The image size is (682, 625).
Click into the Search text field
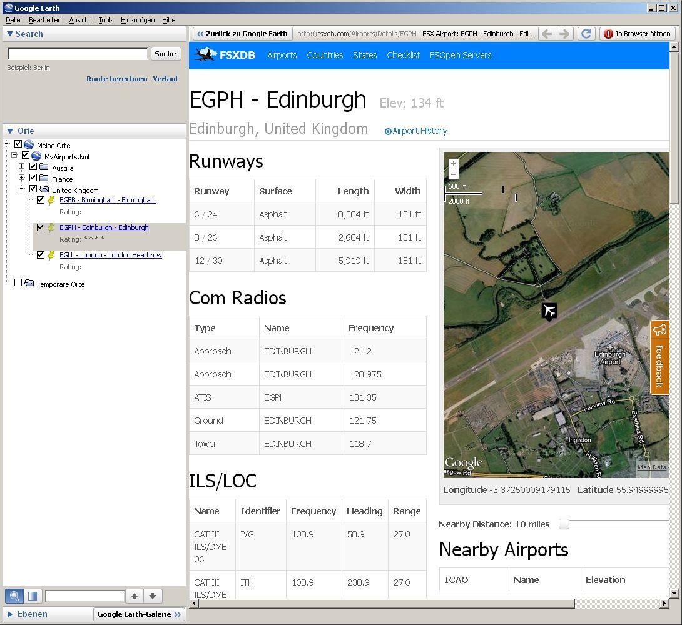78,54
